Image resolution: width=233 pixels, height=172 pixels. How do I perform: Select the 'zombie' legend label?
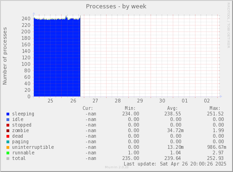click(x=20, y=131)
